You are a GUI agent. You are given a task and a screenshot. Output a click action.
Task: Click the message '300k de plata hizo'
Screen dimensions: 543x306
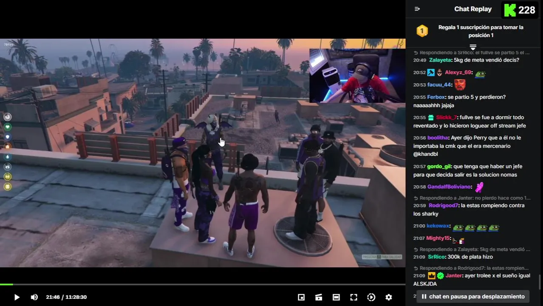469,257
